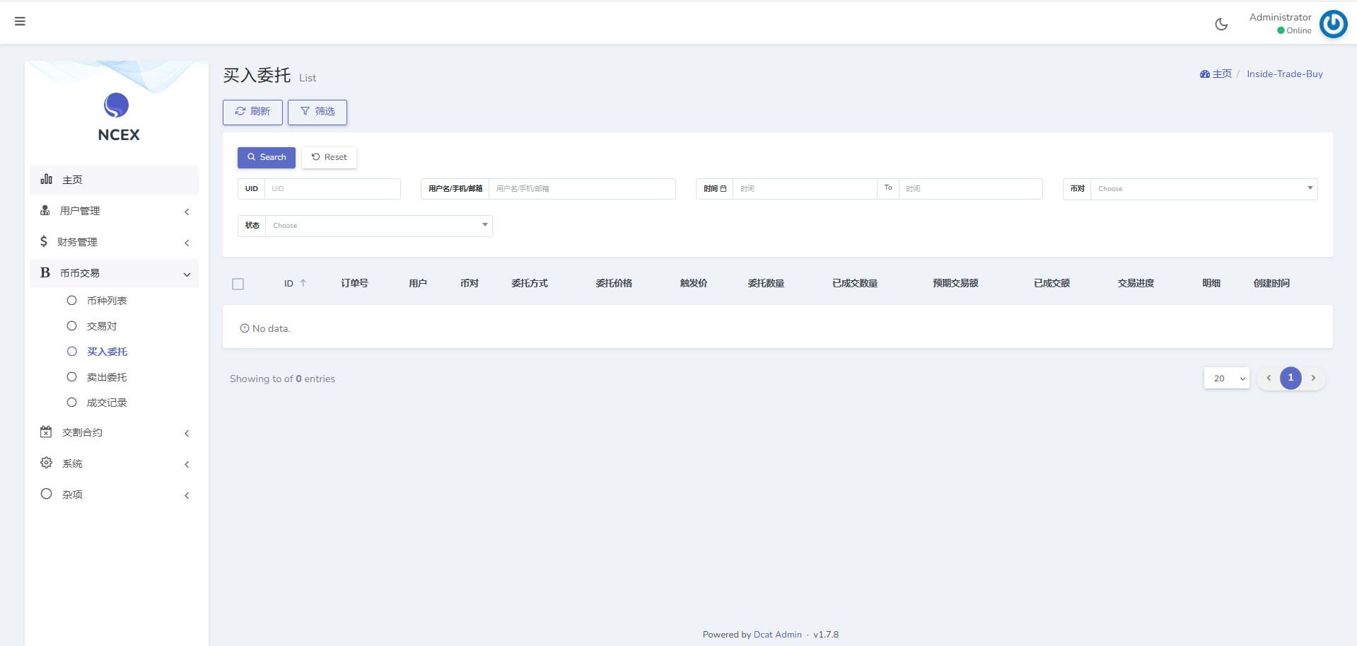Collapse the 币币交易 menu chevron
This screenshot has width=1357, height=646.
187,275
